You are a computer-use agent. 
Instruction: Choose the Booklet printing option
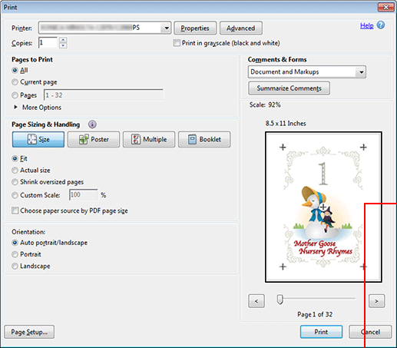(204, 139)
